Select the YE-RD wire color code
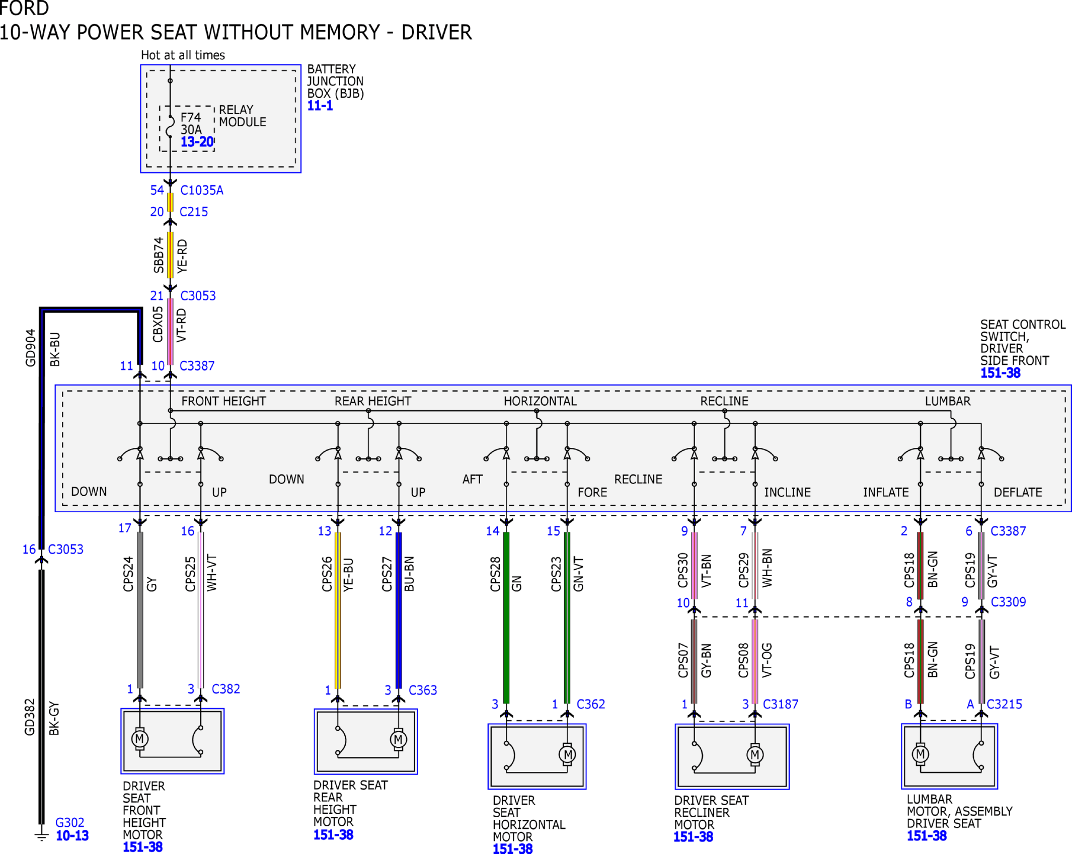 pos(182,257)
